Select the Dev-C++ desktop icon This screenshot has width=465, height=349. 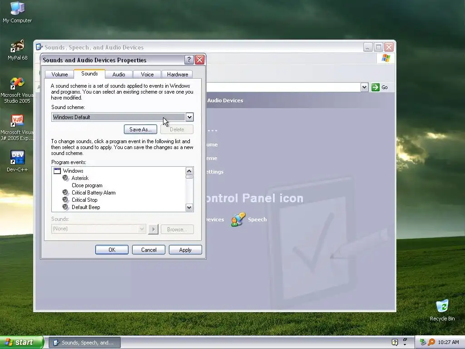(x=17, y=161)
